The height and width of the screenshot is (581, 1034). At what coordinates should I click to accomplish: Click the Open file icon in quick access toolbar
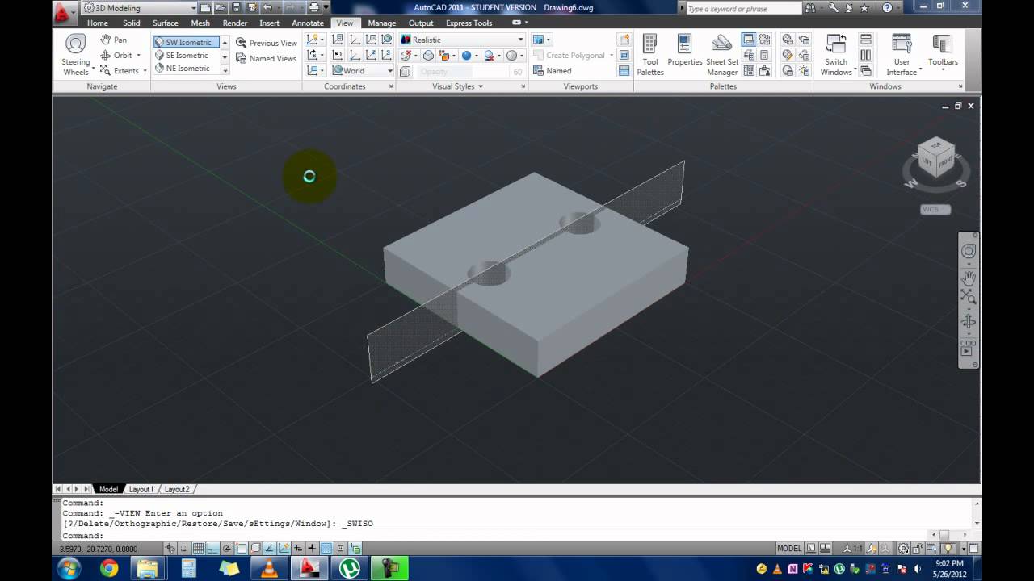coord(220,8)
